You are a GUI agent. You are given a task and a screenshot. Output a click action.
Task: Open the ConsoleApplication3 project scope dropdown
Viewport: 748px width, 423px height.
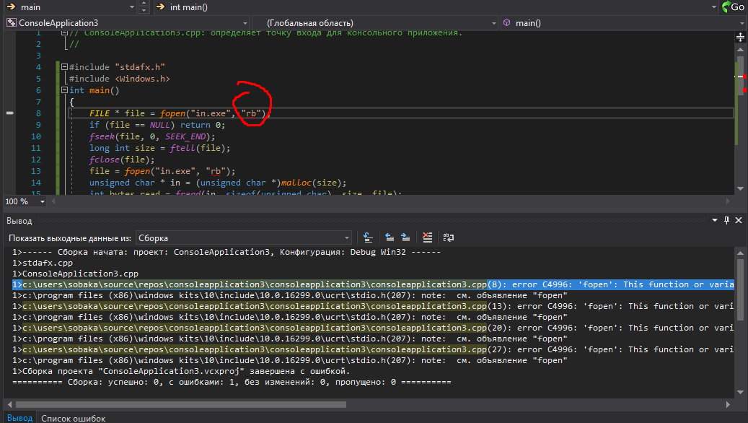coord(245,23)
